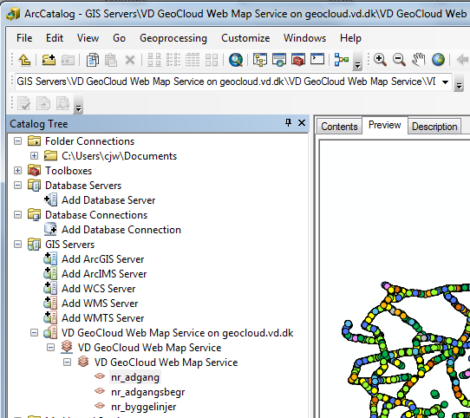Switch to the Description tab
This screenshot has height=418, width=470.
pyautogui.click(x=434, y=127)
